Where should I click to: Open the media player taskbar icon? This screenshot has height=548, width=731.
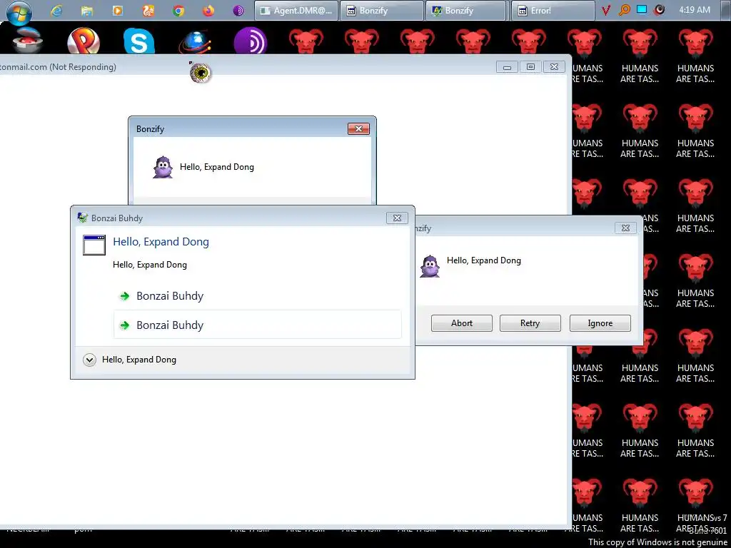coord(118,11)
